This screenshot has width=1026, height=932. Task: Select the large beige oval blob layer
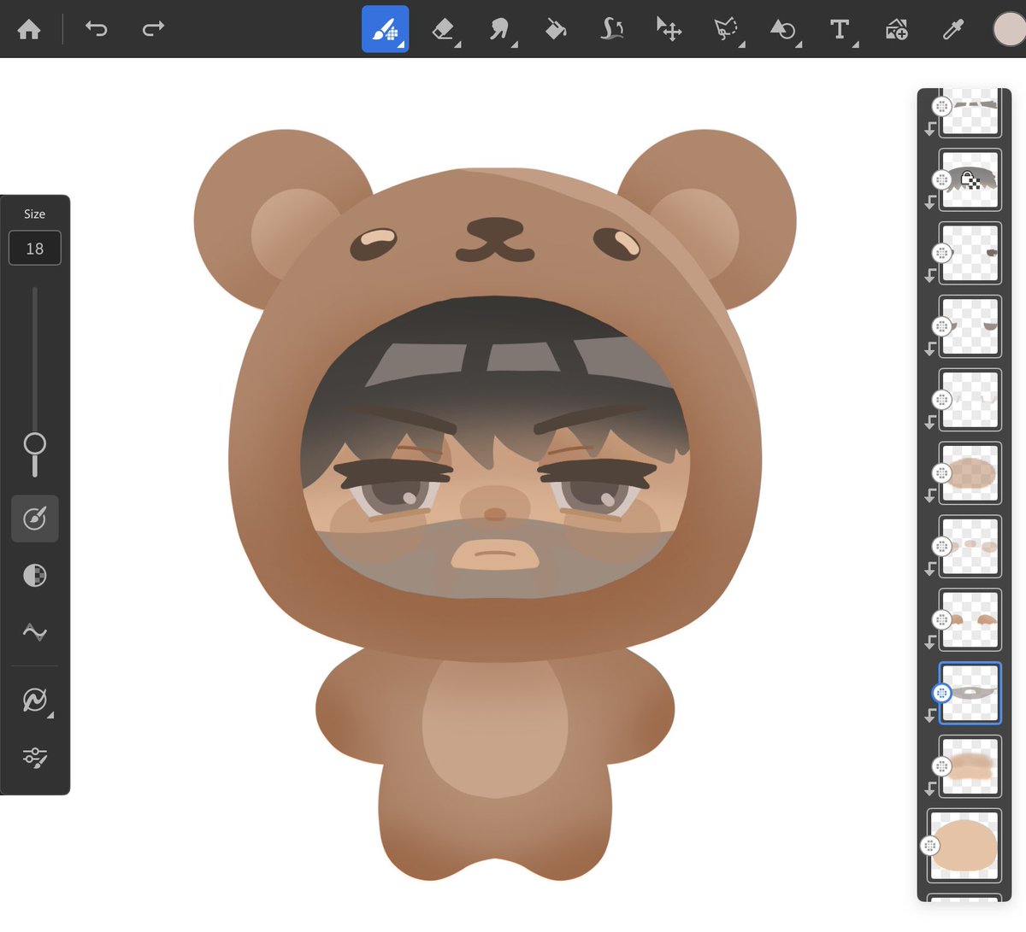970,473
